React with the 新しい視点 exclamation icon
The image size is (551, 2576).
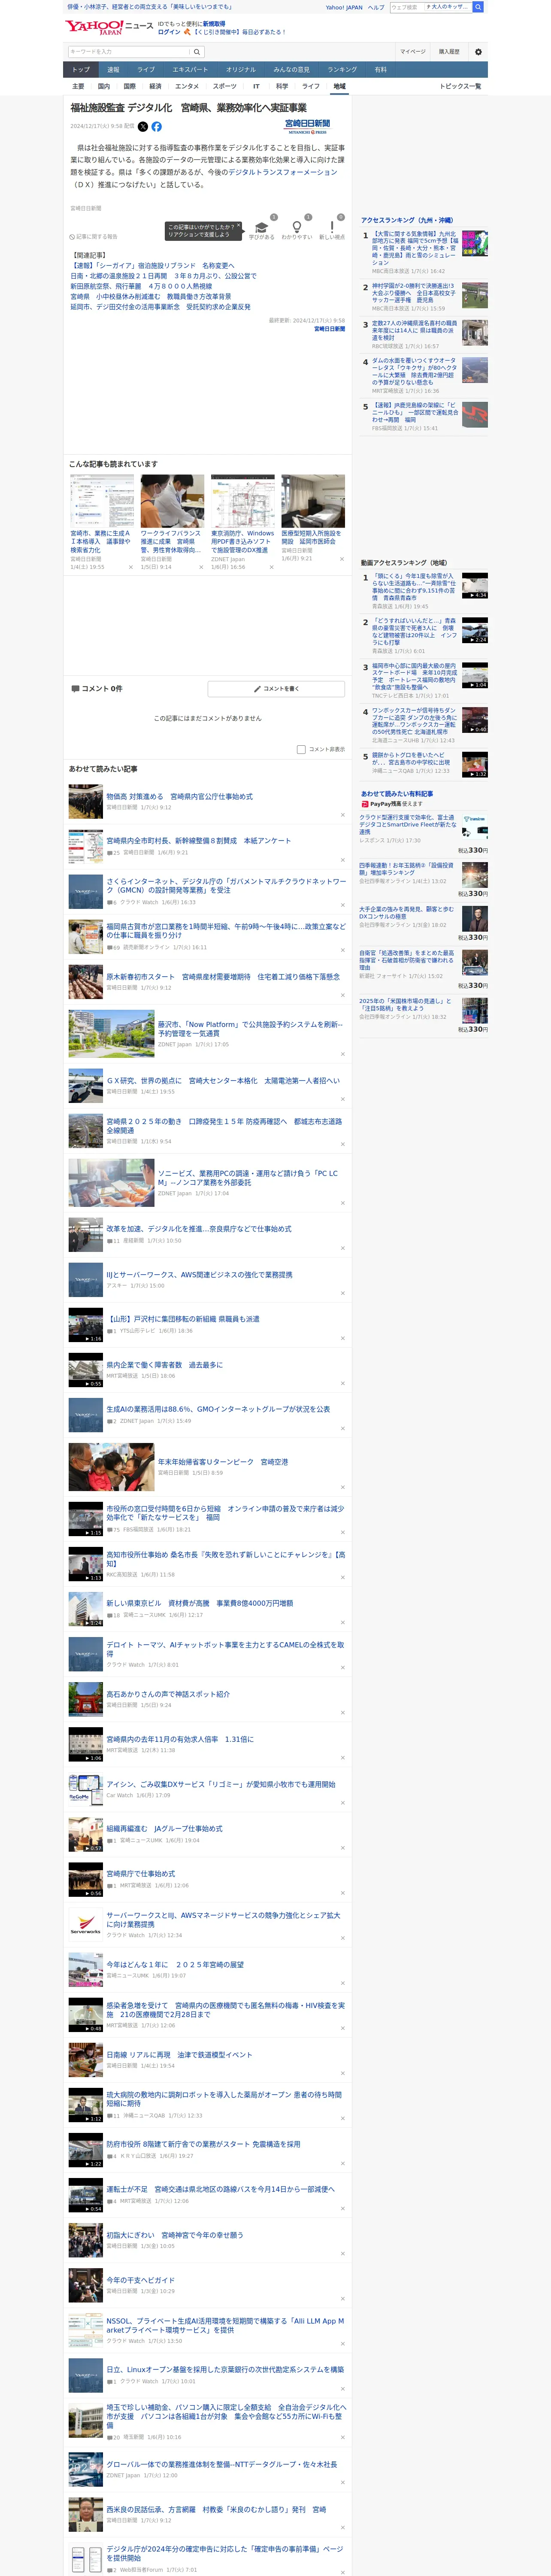point(332,227)
